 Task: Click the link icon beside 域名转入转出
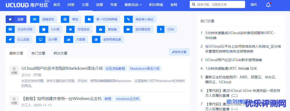128,19
